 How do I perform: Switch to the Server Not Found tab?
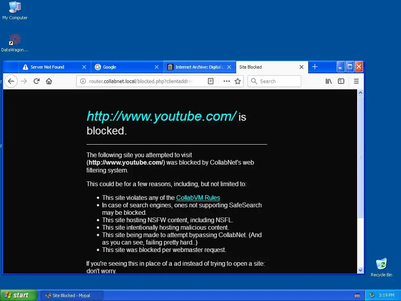point(54,67)
